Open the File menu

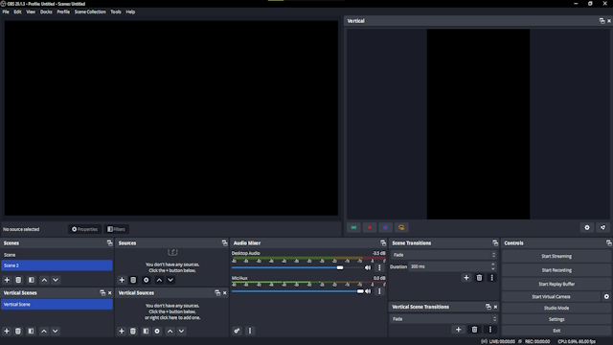[6, 11]
